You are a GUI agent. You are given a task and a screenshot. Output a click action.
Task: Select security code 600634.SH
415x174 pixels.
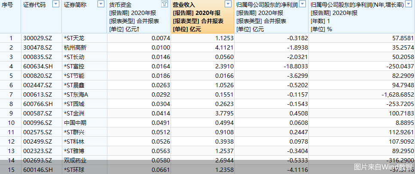pyautogui.click(x=38, y=67)
